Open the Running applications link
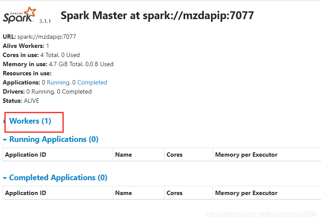Image resolution: width=321 pixels, height=222 pixels. [58, 82]
